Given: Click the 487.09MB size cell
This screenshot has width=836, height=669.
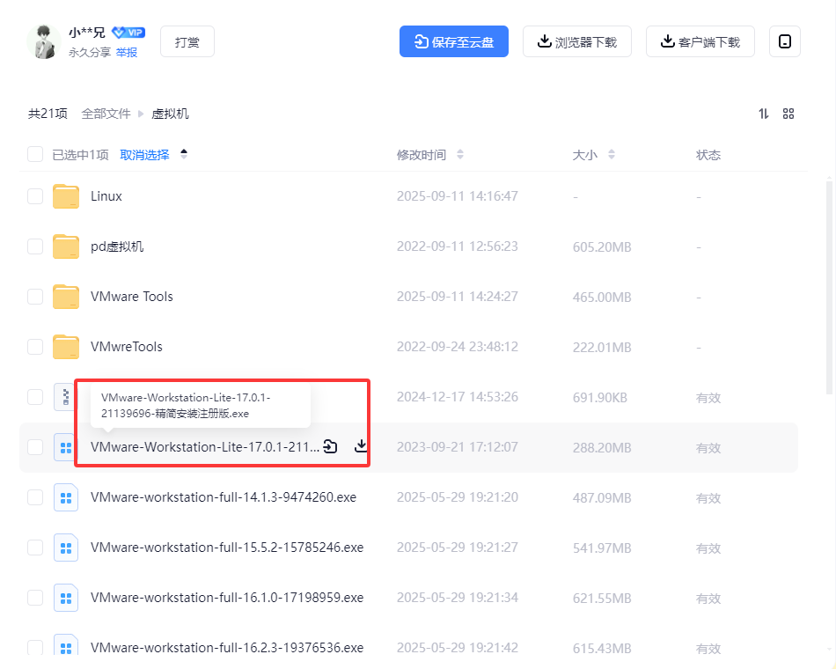Looking at the screenshot, I should [602, 497].
